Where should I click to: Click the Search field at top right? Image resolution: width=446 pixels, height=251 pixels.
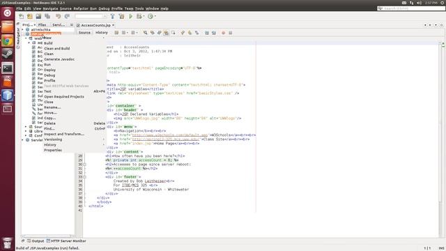tap(411, 8)
